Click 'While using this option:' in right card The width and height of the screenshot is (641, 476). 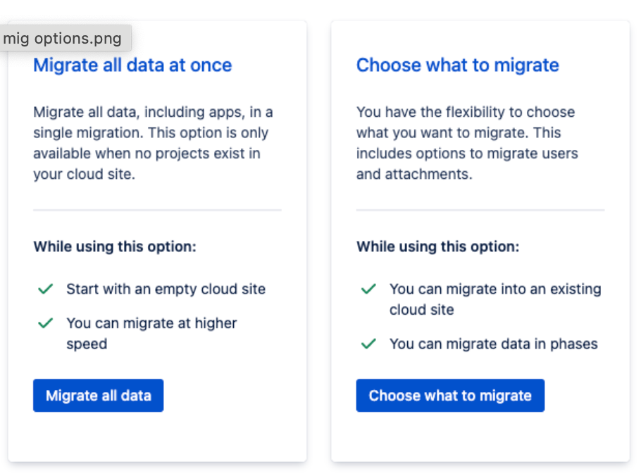coord(438,246)
